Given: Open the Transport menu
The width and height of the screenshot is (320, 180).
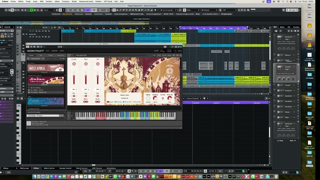Looking at the screenshot, I should point(65,1).
